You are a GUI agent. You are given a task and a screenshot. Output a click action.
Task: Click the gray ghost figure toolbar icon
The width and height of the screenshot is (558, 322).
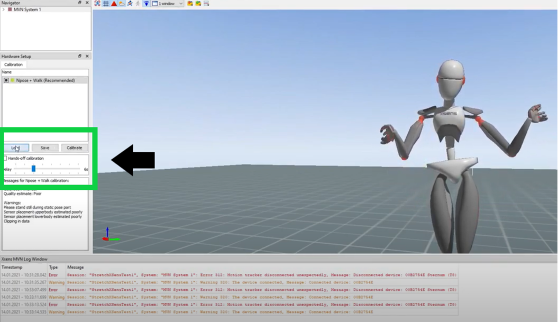138,4
